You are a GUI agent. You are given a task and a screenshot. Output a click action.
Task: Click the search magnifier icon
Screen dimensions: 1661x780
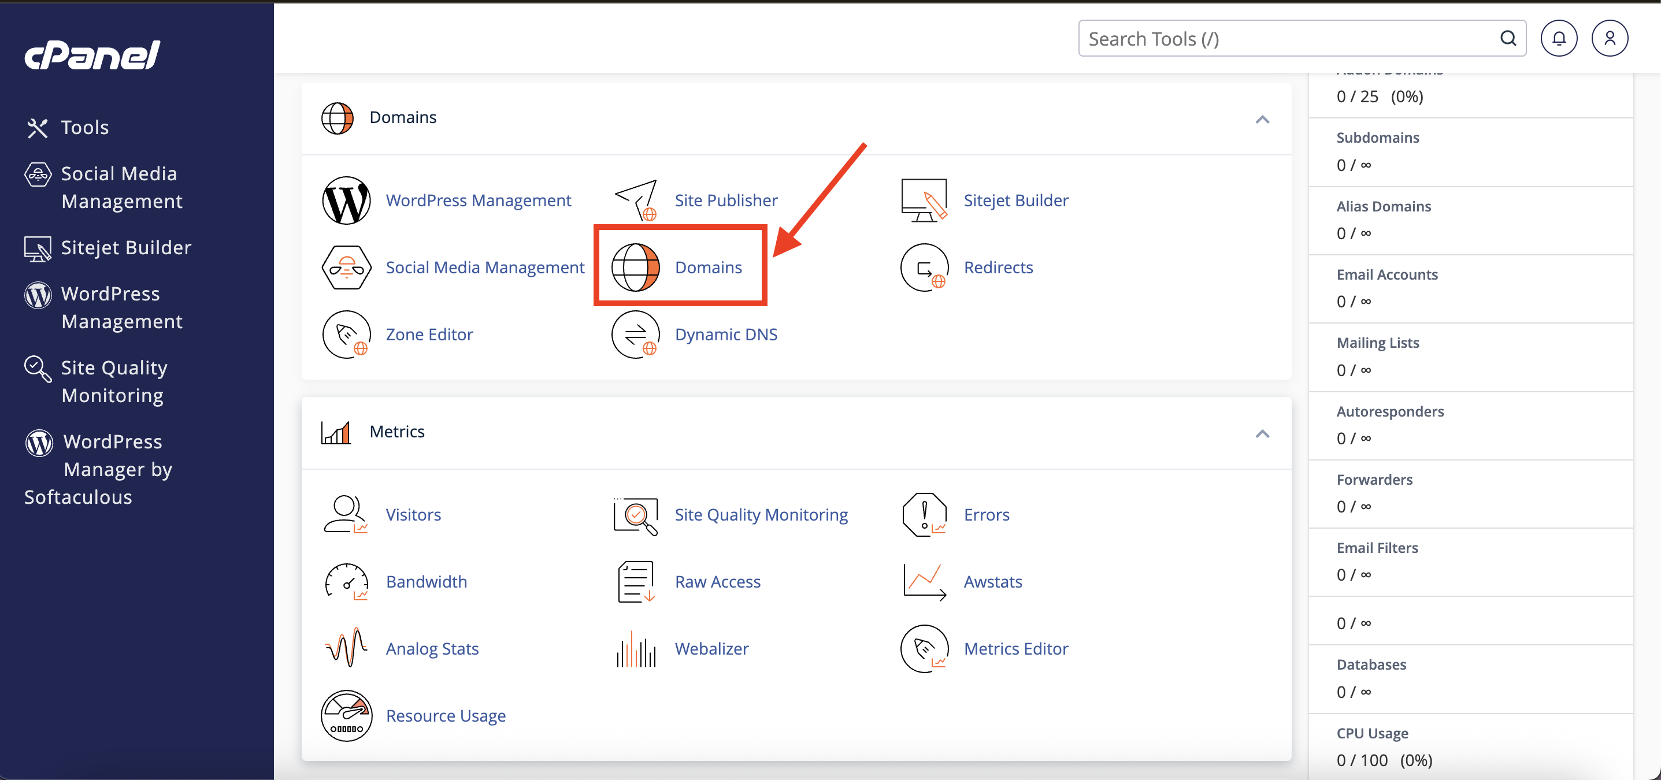point(1507,39)
